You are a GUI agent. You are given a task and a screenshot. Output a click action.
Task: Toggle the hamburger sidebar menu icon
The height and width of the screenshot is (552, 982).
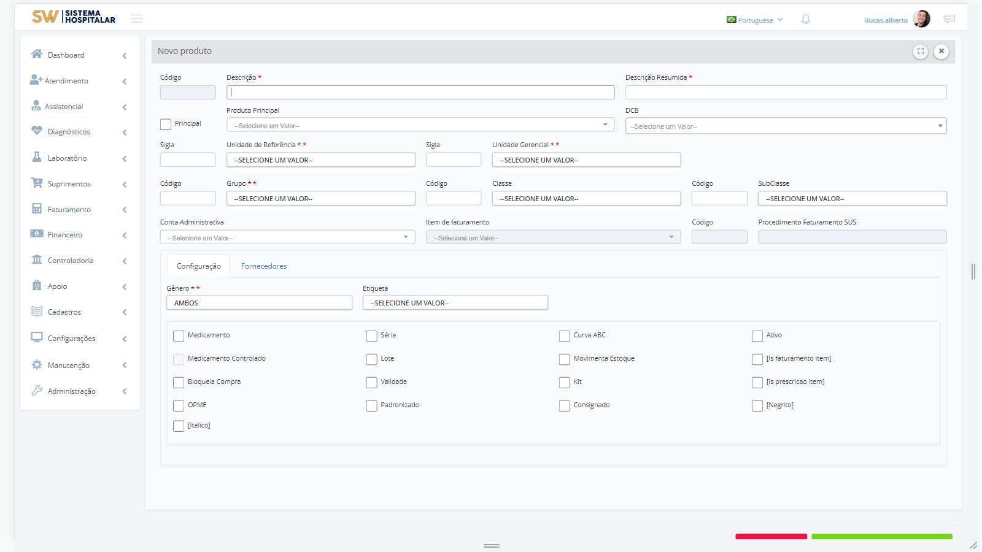tap(137, 19)
